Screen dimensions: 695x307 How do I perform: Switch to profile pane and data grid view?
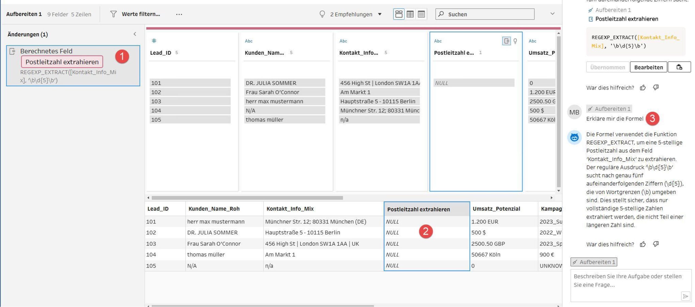click(x=399, y=14)
